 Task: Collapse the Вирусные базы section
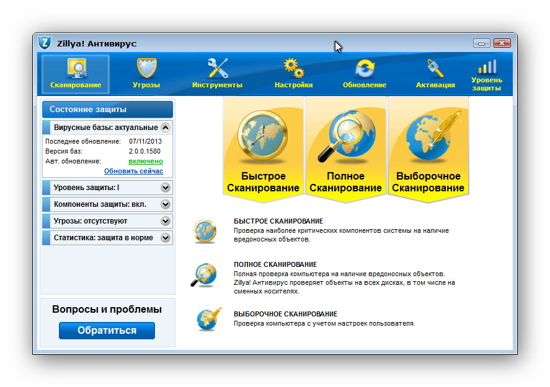(166, 128)
